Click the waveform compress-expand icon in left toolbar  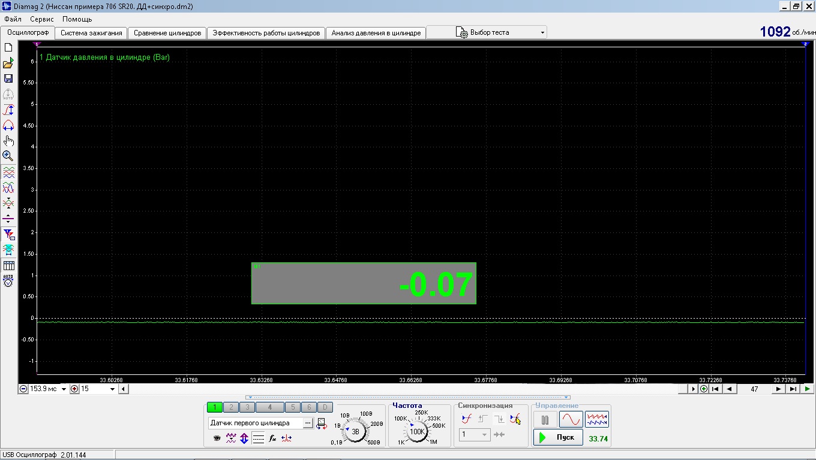[8, 204]
